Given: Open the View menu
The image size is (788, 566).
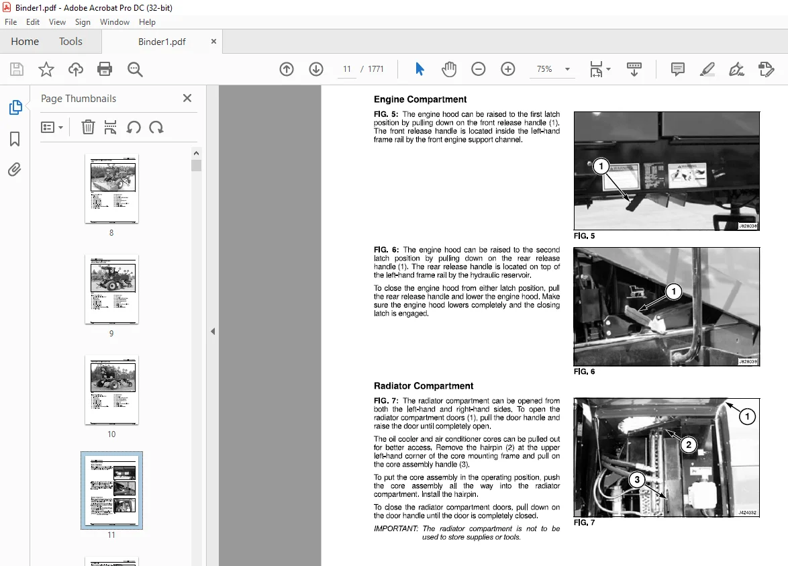Looking at the screenshot, I should click(57, 22).
